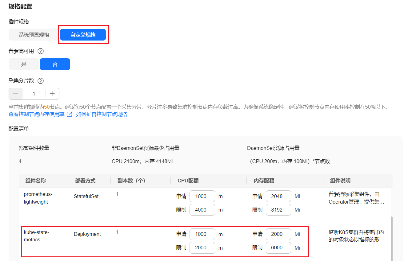Click the 非DaemonSet资源最少占用量 label

click(x=146, y=148)
